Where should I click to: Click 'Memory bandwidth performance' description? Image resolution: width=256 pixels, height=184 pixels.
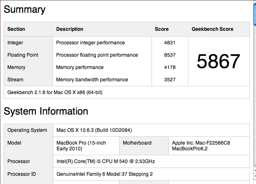pyautogui.click(x=92, y=80)
